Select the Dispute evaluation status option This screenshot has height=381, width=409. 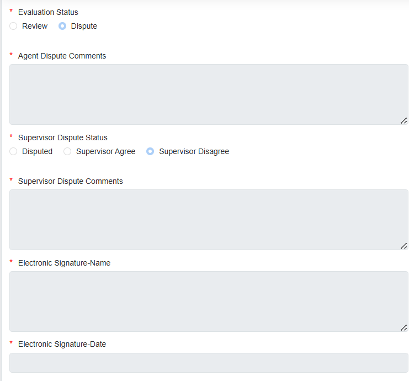[62, 26]
